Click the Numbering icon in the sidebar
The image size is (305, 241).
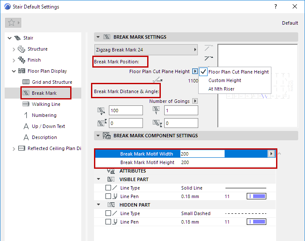tap(26, 115)
